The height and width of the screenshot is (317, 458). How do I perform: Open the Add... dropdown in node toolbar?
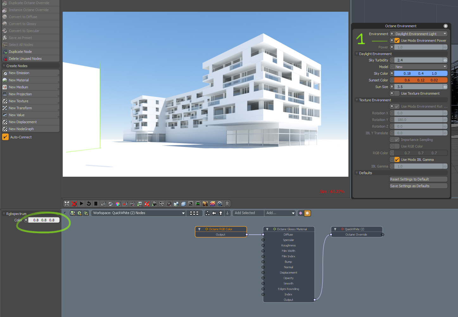click(x=280, y=213)
